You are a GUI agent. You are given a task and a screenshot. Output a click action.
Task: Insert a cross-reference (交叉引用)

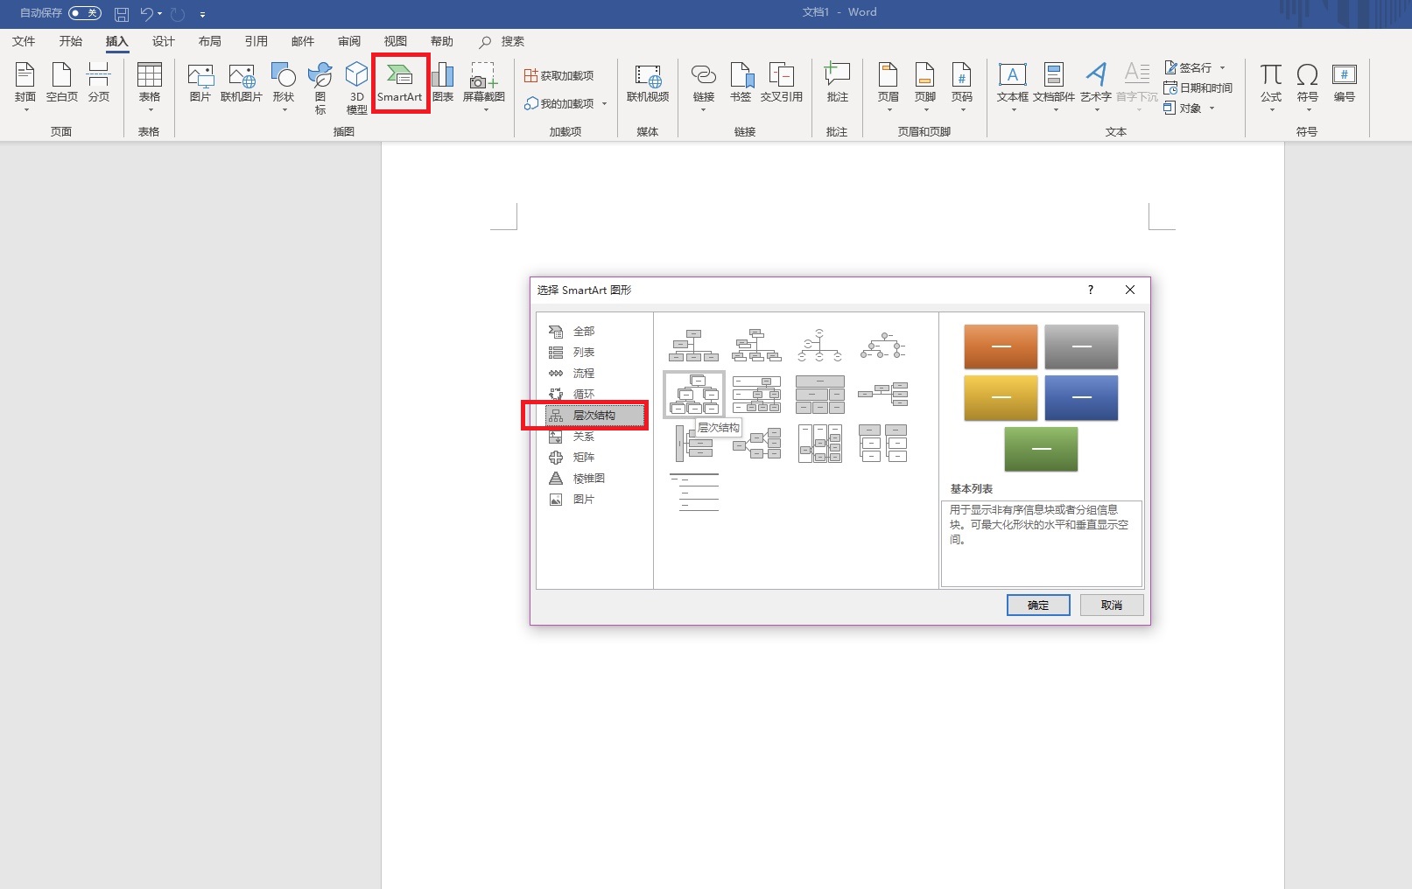pyautogui.click(x=782, y=84)
